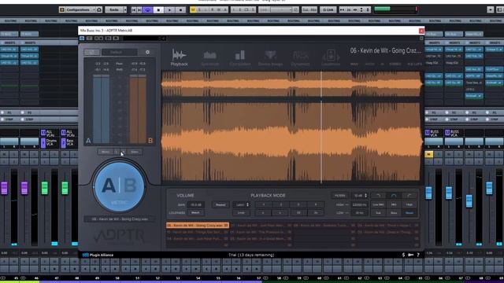
Task: Toggle the Filters button
Action: (339, 196)
